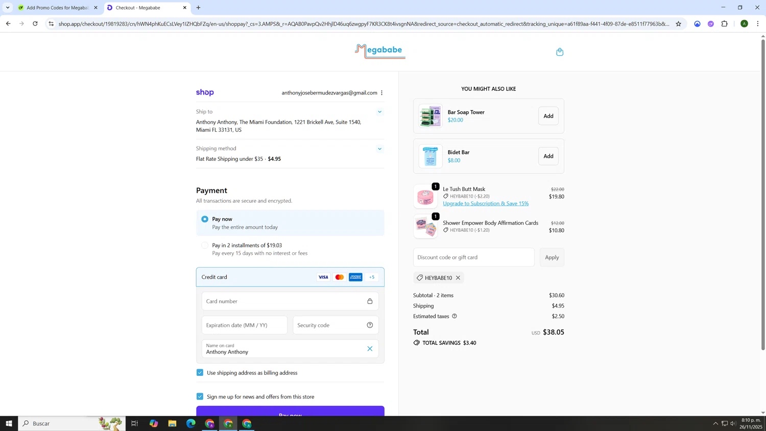766x431 pixels.
Task: Open the Extensions puzzle icon
Action: pyautogui.click(x=724, y=23)
